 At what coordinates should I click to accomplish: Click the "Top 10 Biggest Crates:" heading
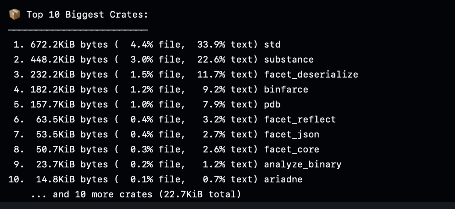(x=87, y=15)
